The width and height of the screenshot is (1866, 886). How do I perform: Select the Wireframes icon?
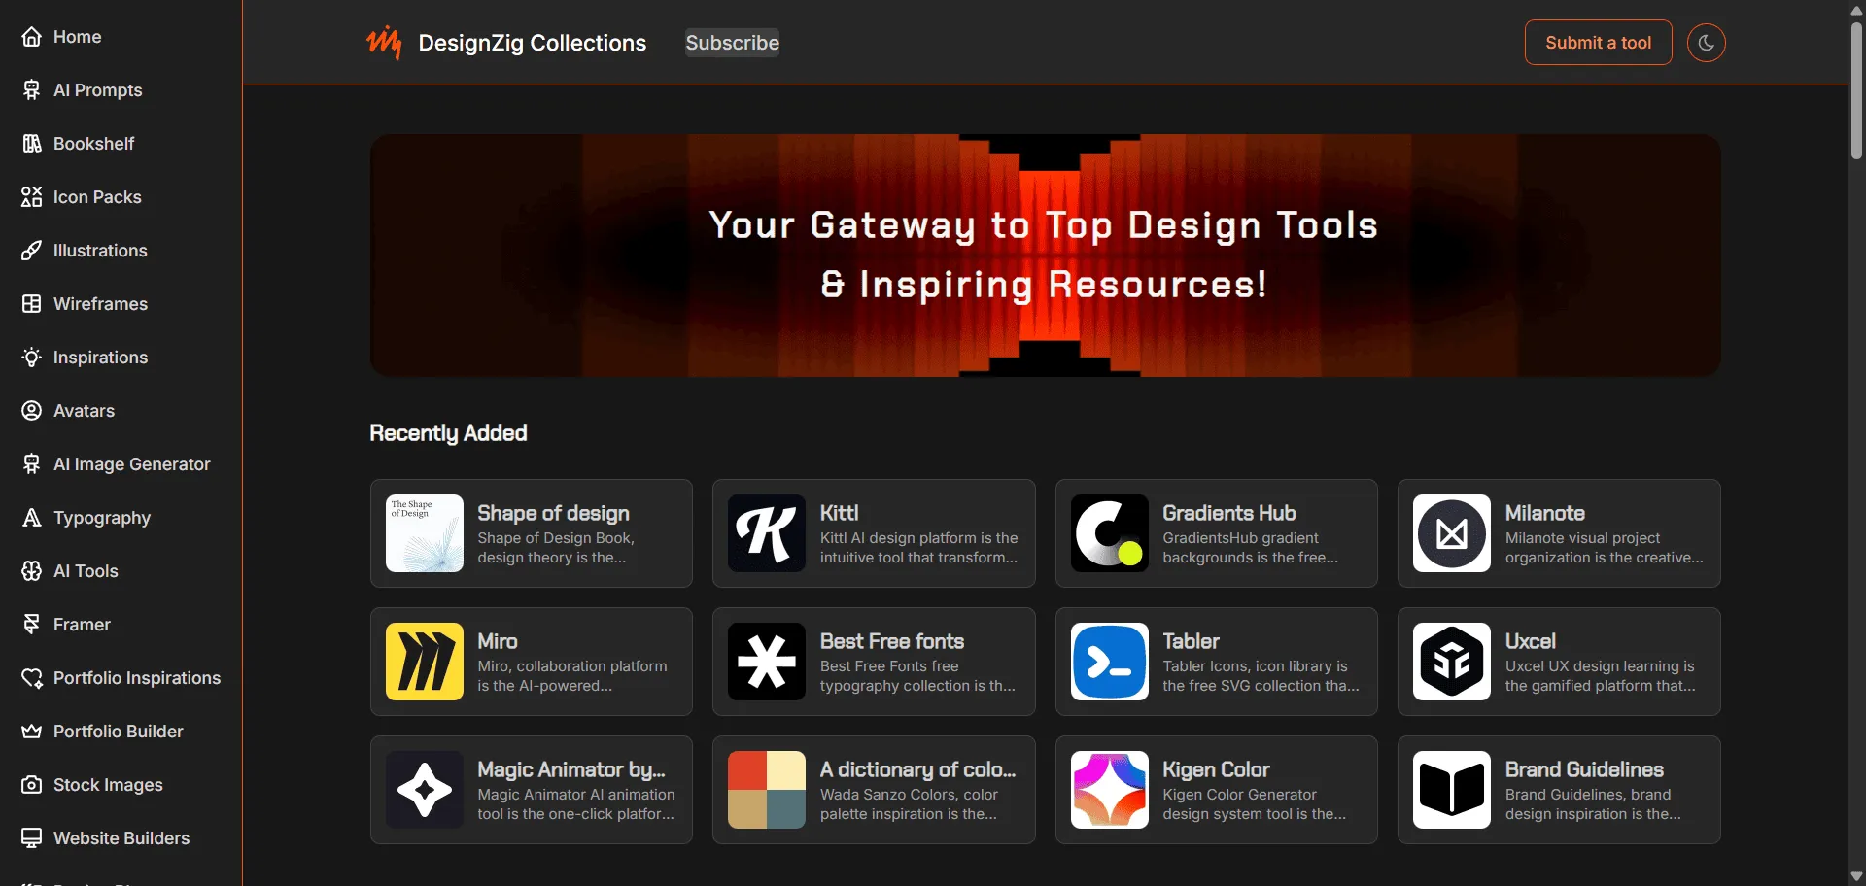click(32, 303)
